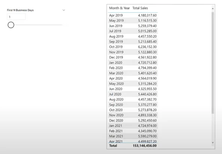Click the table's vertical scrollbar thumb
The image size is (222, 154).
coord(213,63)
